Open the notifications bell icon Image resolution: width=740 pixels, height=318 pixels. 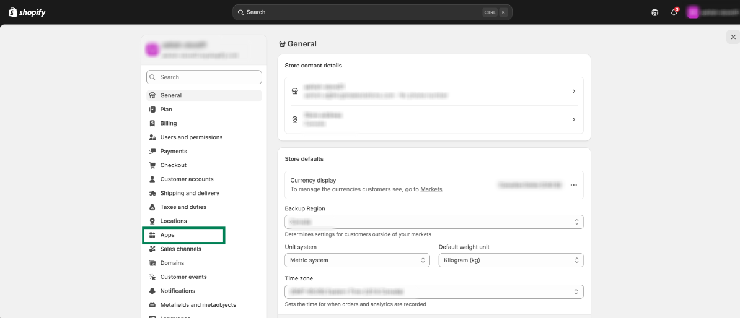pos(674,12)
